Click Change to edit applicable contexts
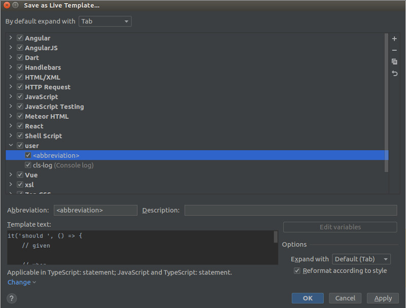This screenshot has width=406, height=308. [x=19, y=282]
